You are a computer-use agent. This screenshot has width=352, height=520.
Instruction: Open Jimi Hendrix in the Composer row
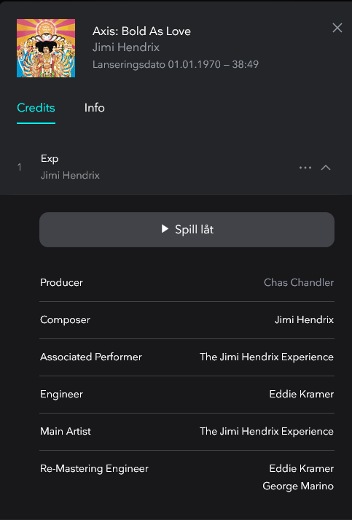[305, 319]
